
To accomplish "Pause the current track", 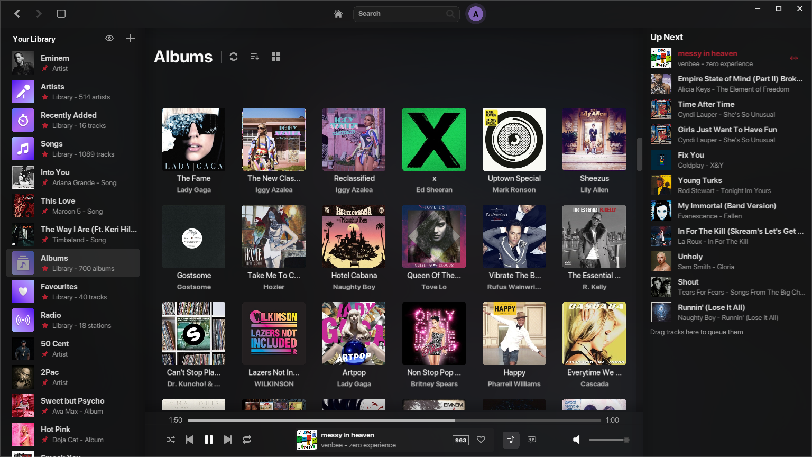I will (x=209, y=440).
